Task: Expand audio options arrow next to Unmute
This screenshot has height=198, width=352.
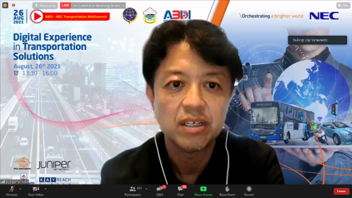Action: pos(20,189)
